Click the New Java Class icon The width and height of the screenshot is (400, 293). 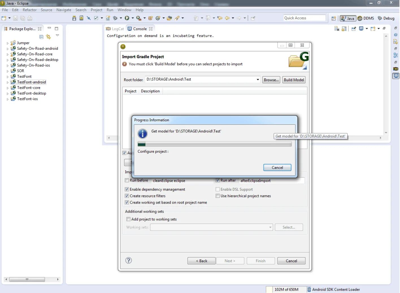tap(158, 18)
